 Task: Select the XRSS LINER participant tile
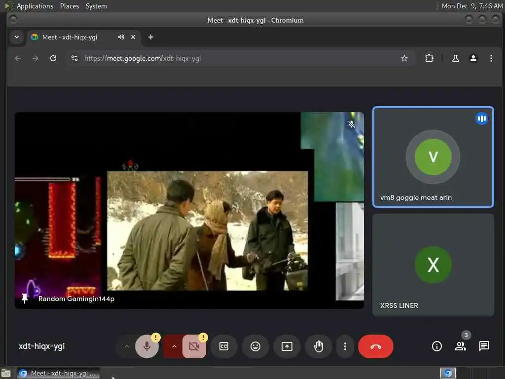click(433, 265)
